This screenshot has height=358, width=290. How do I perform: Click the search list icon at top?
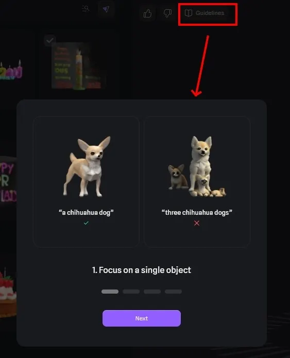(x=86, y=9)
